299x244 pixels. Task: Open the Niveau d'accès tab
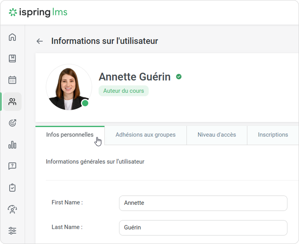tap(217, 135)
